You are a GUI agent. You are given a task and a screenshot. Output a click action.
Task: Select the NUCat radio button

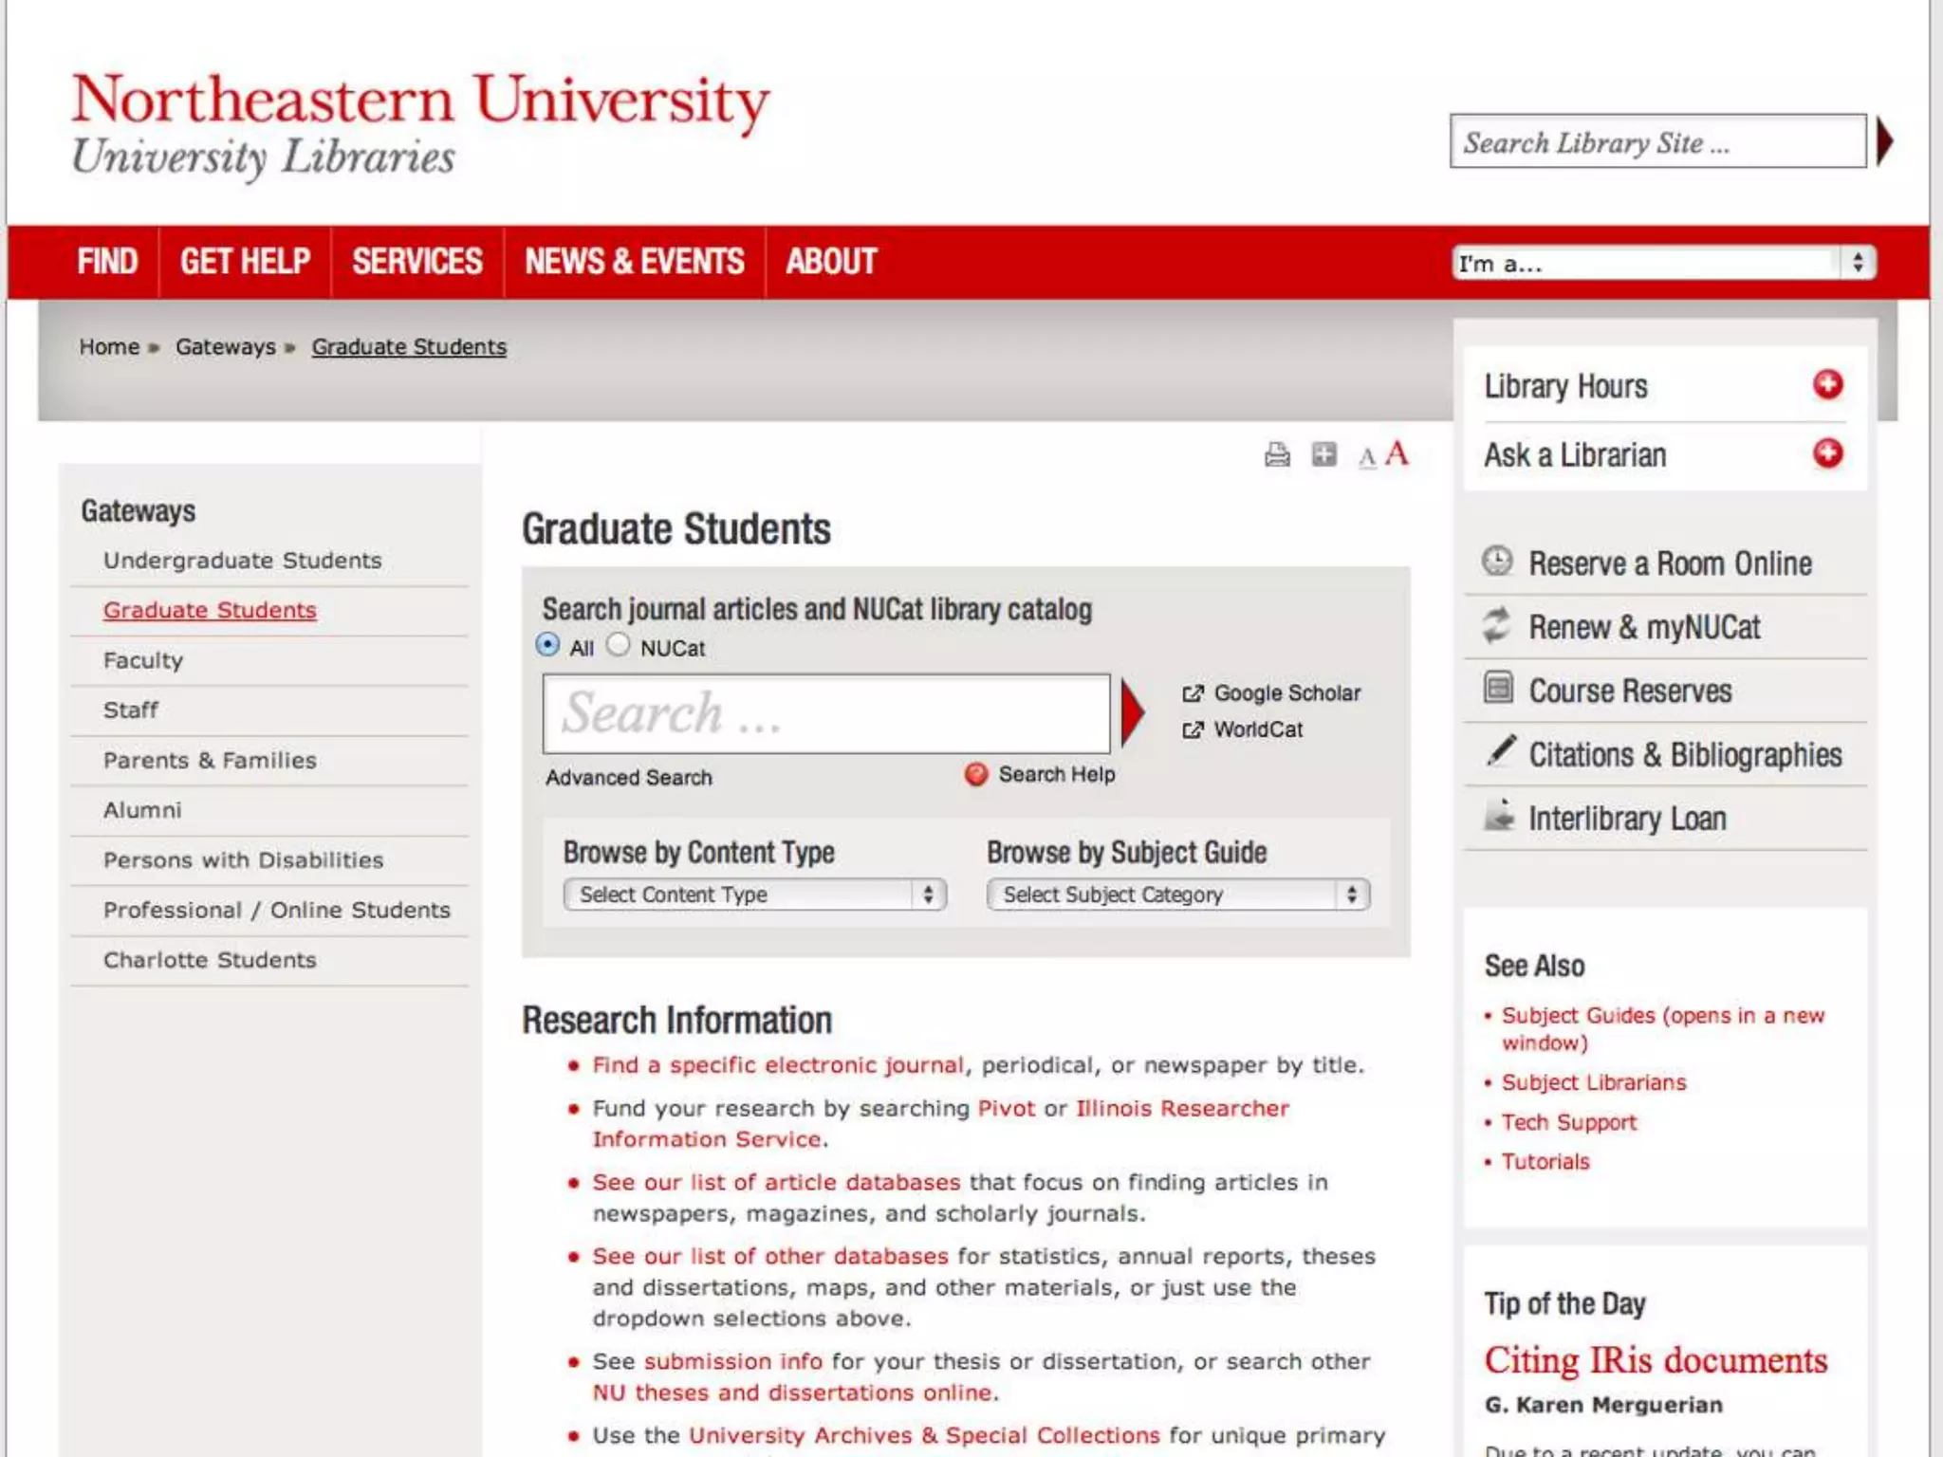[x=619, y=645]
